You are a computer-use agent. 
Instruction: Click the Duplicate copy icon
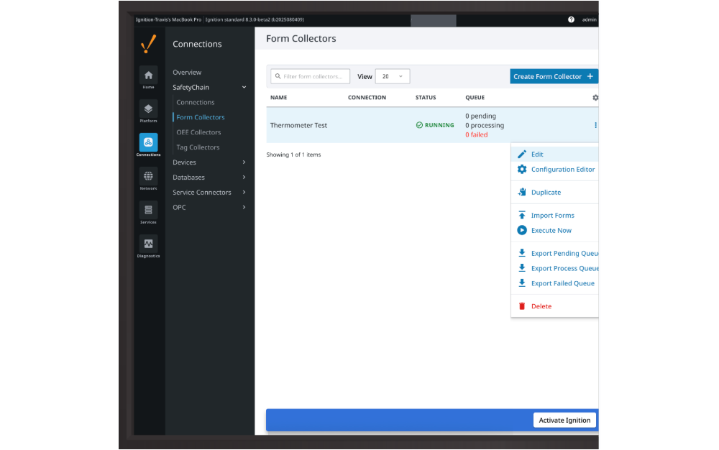tap(522, 192)
